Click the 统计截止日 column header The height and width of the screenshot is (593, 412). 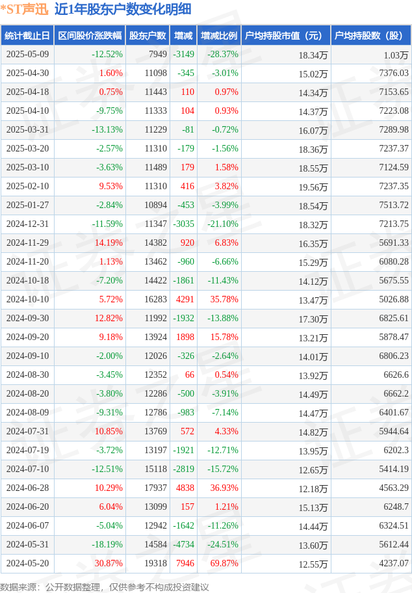[27, 36]
